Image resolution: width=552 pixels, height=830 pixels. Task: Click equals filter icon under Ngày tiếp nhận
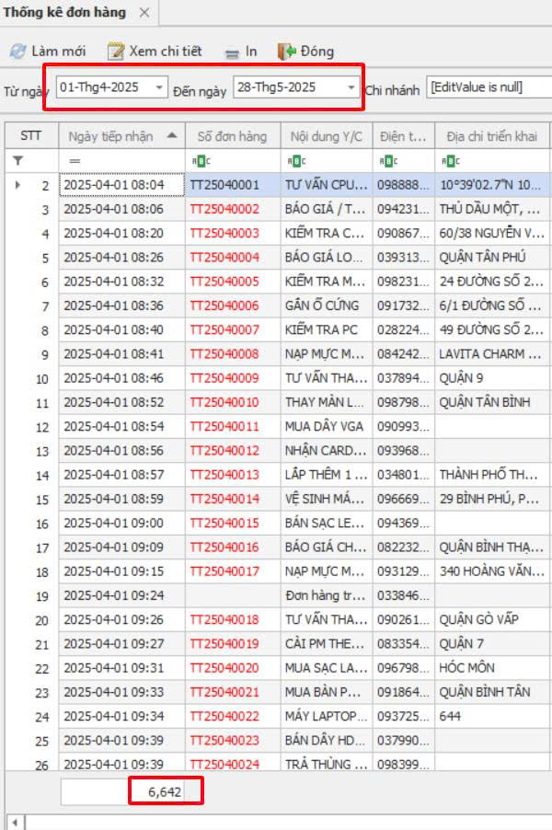(x=75, y=160)
